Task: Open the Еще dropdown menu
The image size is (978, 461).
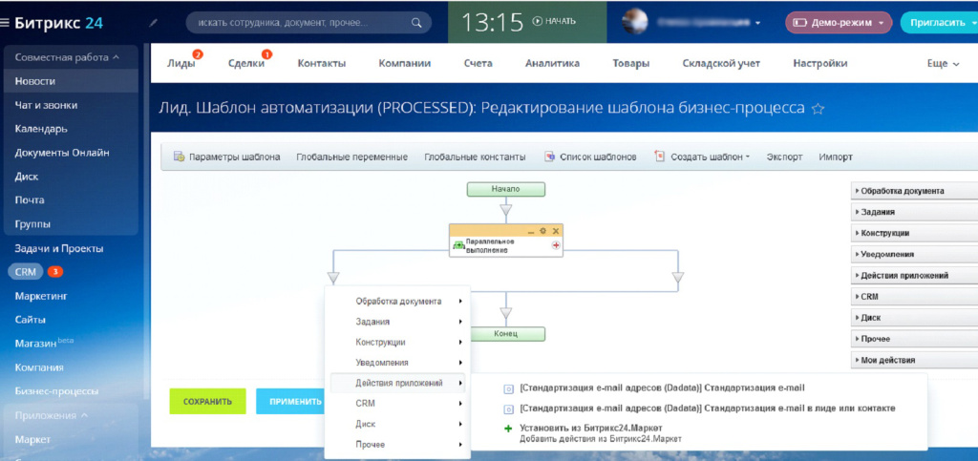Action: pos(943,64)
